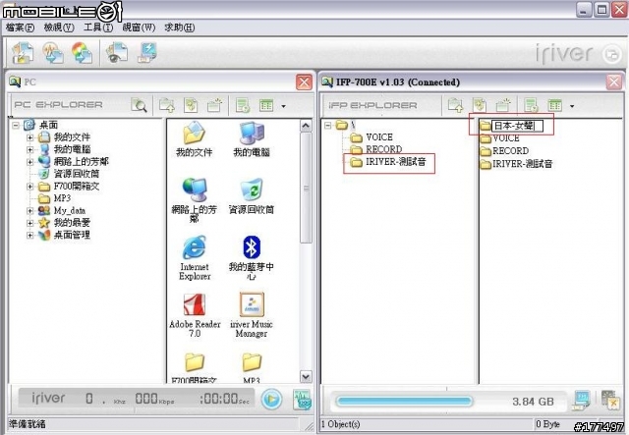Click the CD disc icon in main toolbar

tap(82, 53)
